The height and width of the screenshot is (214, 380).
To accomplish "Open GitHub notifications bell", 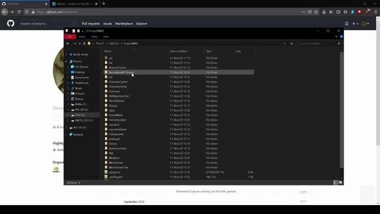I will 347,24.
